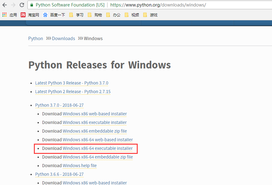Open the 视频 bookmark folder
The height and width of the screenshot is (185, 272).
pyautogui.click(x=132, y=15)
